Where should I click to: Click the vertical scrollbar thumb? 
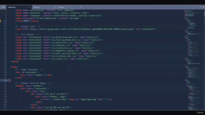[x=204, y=13]
